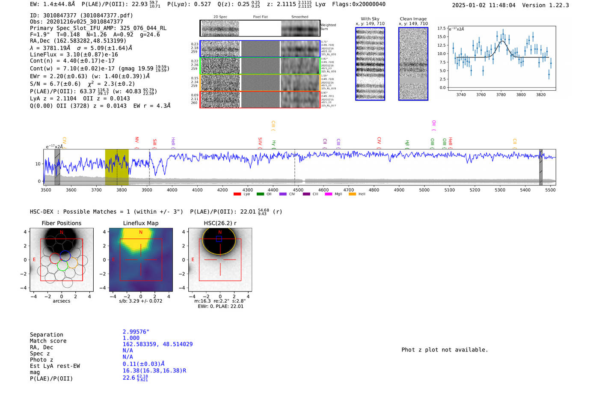Click Est LyA rest-EW value 0.11(±0.03)Å
This screenshot has height=408, width=599.
tap(143, 364)
